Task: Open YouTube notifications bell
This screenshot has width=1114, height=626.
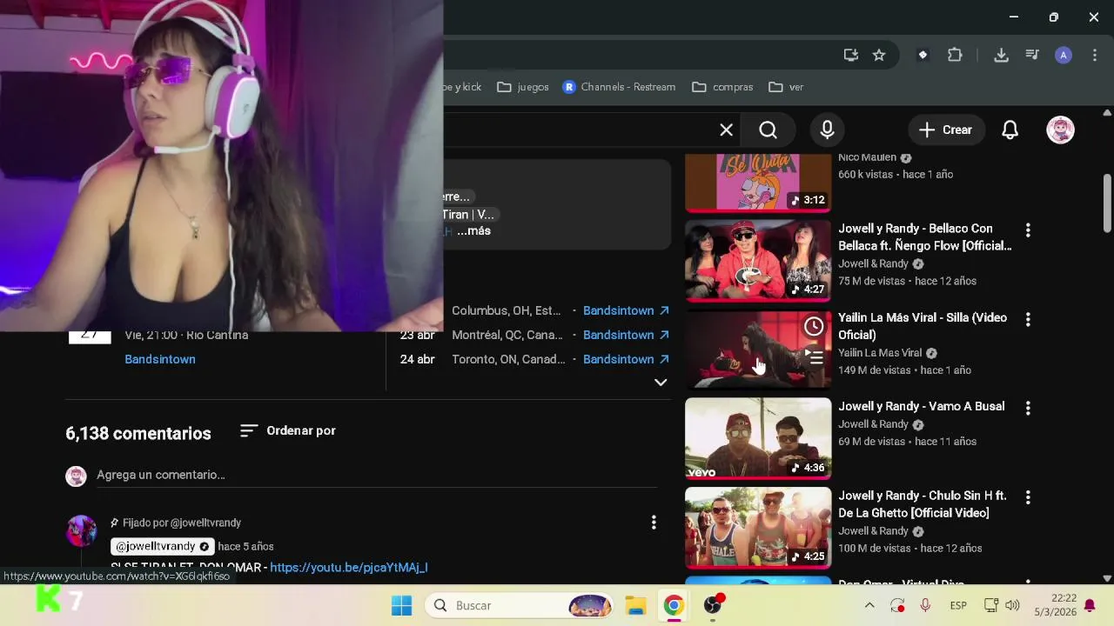Action: [x=1010, y=130]
